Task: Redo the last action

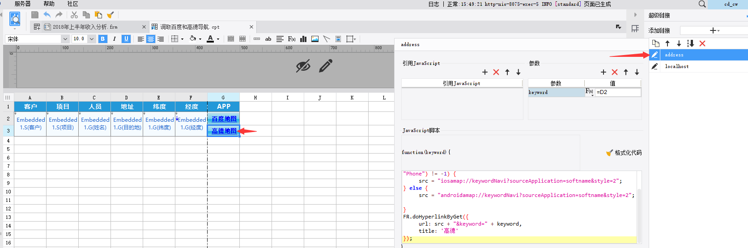Action: click(x=59, y=15)
